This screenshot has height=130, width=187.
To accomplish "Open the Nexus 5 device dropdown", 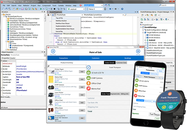I will click(103, 9).
